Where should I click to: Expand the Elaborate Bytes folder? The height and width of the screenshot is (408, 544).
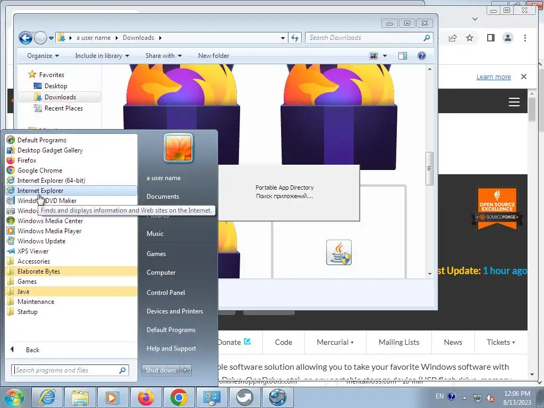(x=71, y=271)
